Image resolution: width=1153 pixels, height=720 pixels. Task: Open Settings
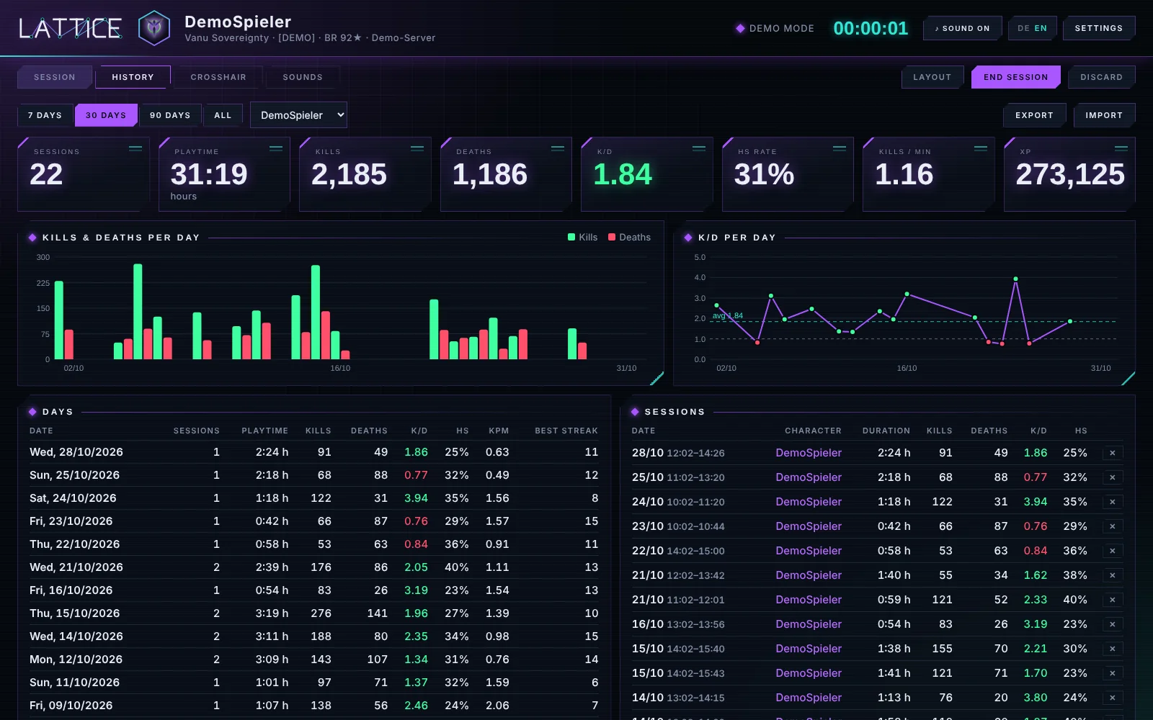click(1098, 28)
